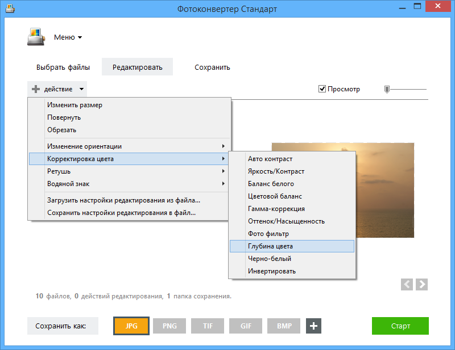Switch to Выбрать файлы tab

coord(63,67)
